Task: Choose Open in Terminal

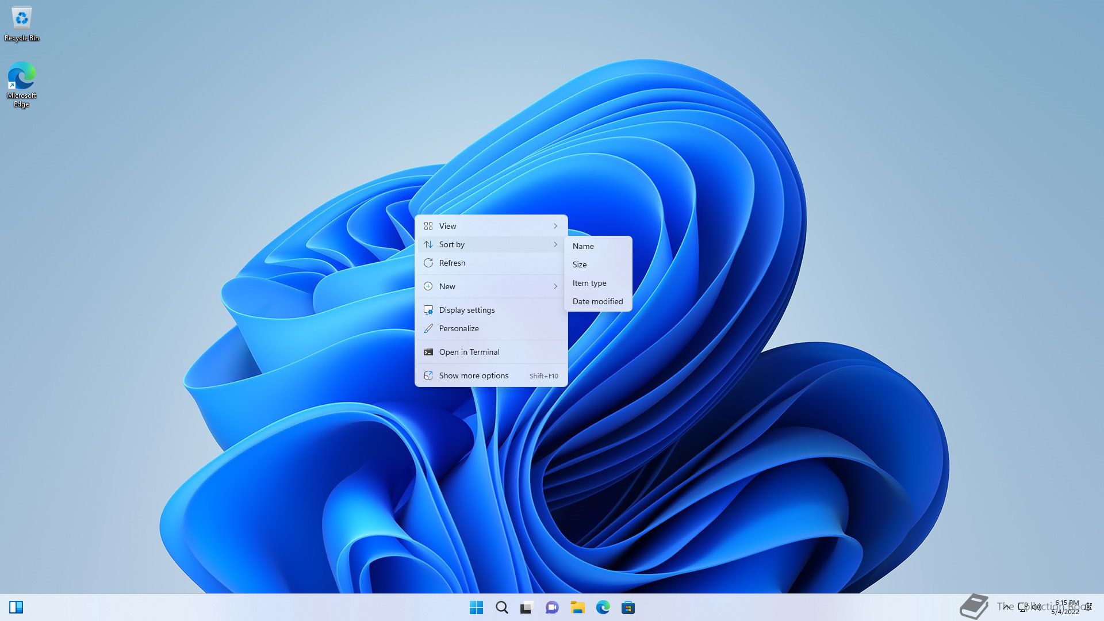Action: pos(491,352)
